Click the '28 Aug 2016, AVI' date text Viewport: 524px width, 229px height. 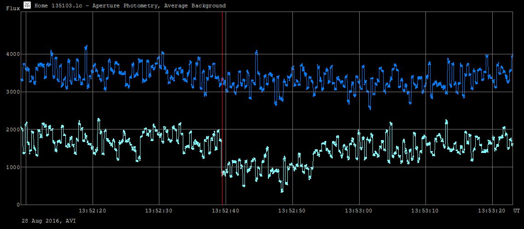click(49, 221)
